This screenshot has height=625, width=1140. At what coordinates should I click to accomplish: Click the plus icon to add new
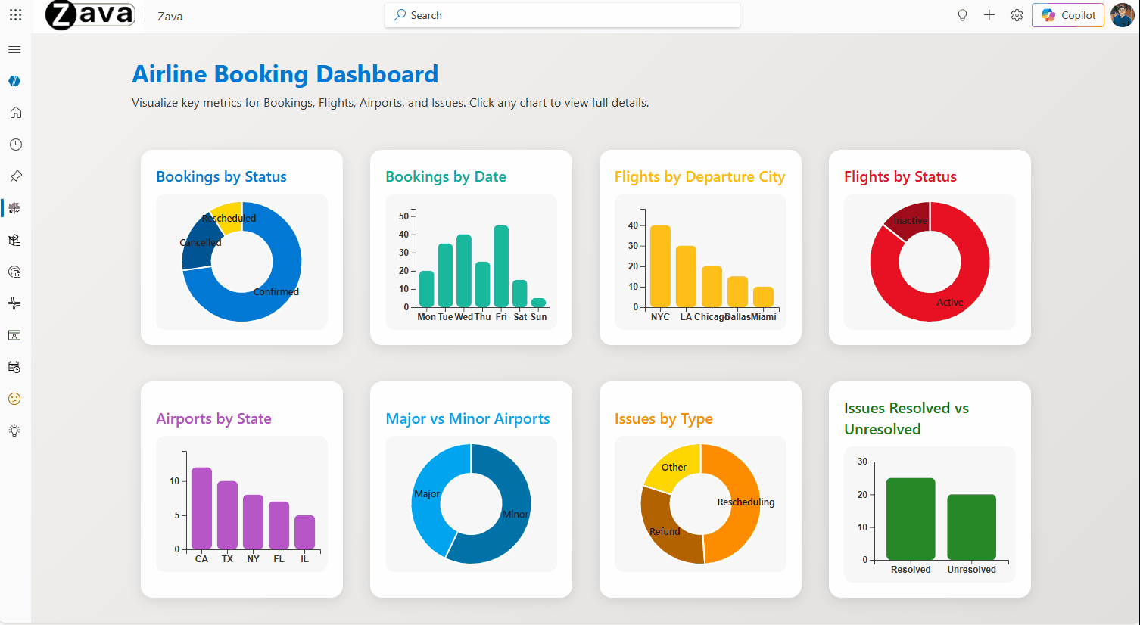tap(989, 14)
